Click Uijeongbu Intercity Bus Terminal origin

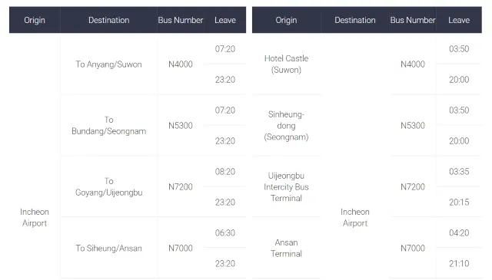pyautogui.click(x=286, y=186)
